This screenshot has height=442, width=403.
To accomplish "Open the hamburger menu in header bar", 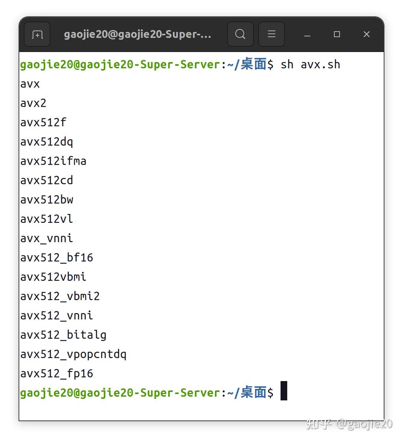I will pos(271,35).
